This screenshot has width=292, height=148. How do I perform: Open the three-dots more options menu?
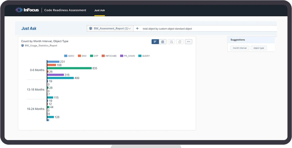189,42
